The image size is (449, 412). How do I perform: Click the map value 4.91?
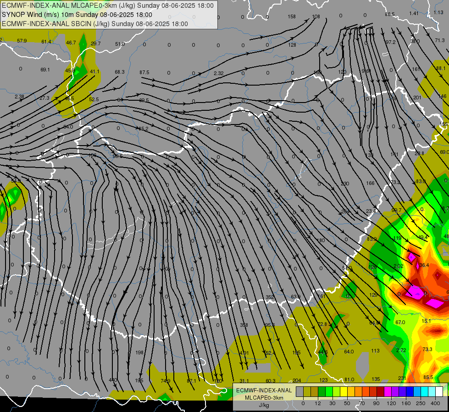click(x=244, y=353)
